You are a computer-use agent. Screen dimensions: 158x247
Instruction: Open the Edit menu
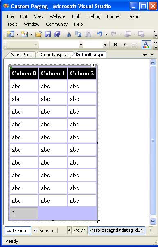coord(24,16)
